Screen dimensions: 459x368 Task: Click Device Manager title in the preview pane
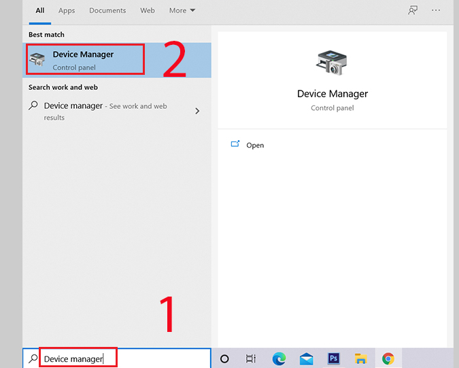click(333, 94)
